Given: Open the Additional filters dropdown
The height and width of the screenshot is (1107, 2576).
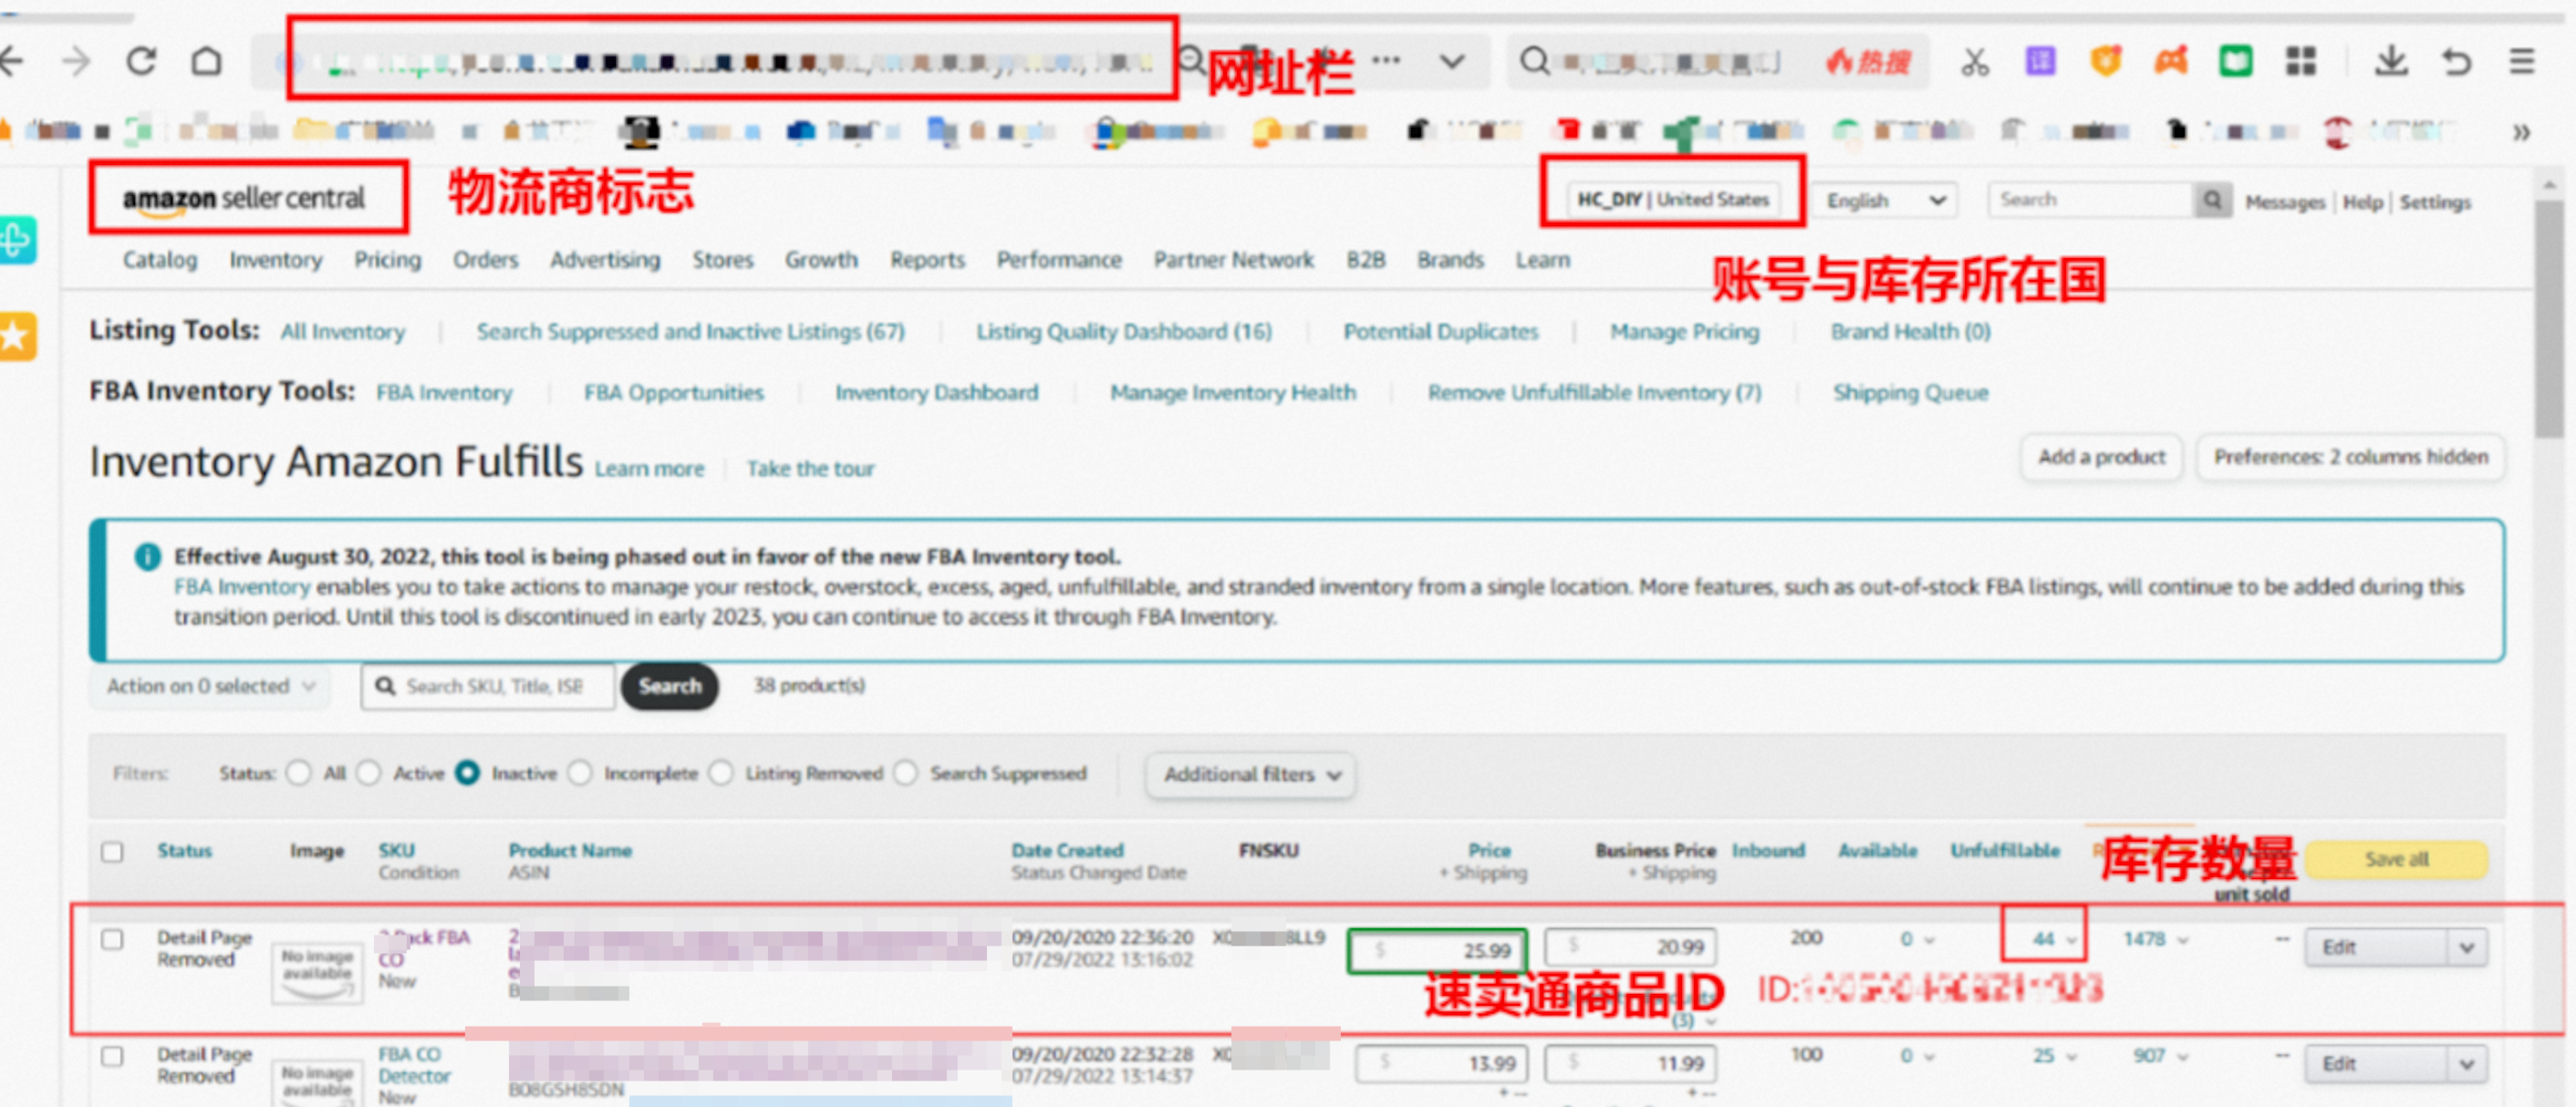Looking at the screenshot, I should 1249,775.
